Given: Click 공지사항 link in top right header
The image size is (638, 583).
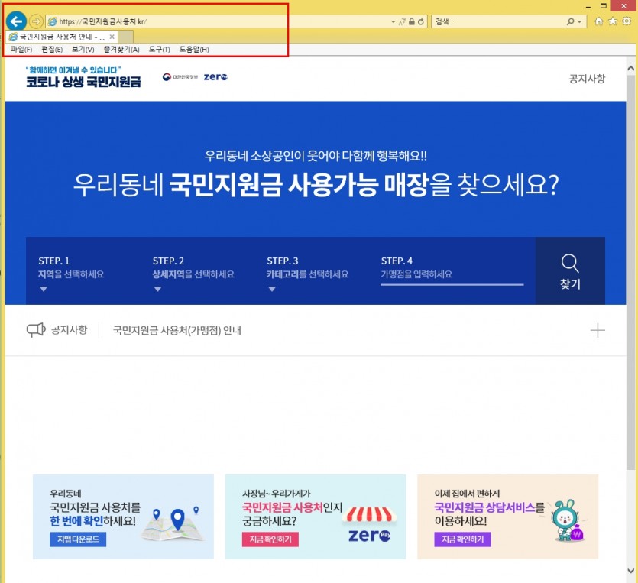Looking at the screenshot, I should pyautogui.click(x=587, y=78).
